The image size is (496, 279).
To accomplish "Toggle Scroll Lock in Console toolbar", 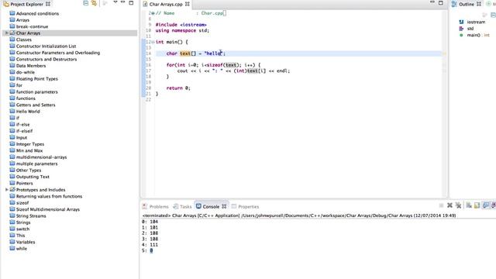I will [477, 205].
